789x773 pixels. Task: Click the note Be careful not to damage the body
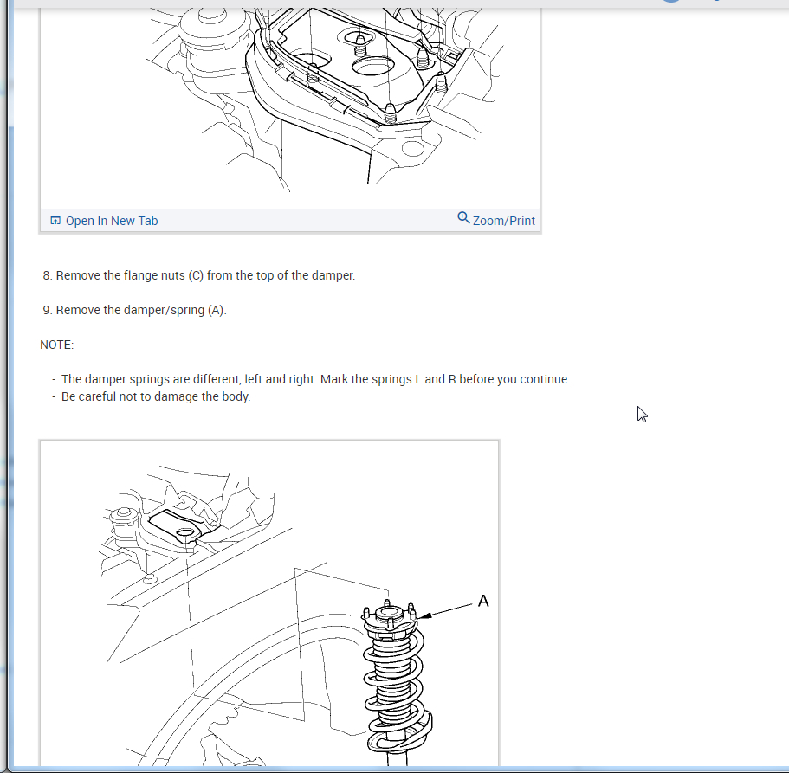pyautogui.click(x=156, y=396)
